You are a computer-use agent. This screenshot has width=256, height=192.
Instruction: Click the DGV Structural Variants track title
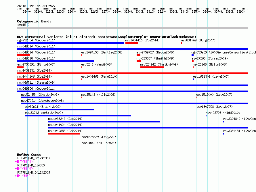point(107,37)
